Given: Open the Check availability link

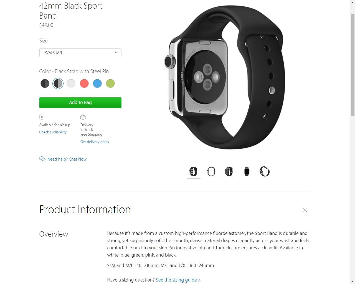Looking at the screenshot, I should tap(53, 132).
